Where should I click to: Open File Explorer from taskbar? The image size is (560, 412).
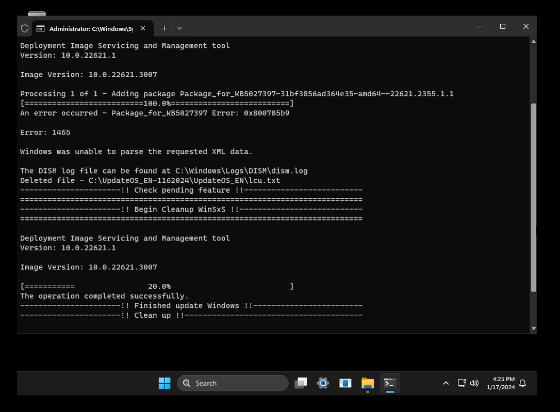pyautogui.click(x=368, y=384)
